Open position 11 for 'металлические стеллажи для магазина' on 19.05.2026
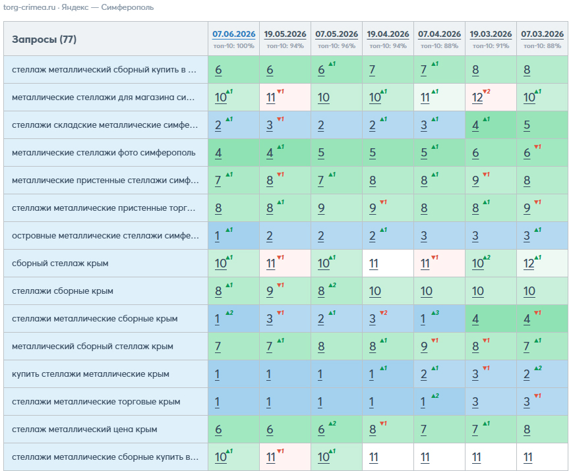This screenshot has height=471, width=571. (270, 97)
